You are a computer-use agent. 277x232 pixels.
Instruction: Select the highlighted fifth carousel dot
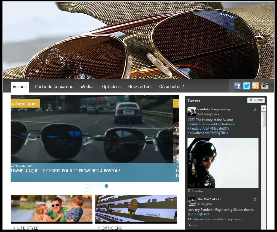[106, 186]
